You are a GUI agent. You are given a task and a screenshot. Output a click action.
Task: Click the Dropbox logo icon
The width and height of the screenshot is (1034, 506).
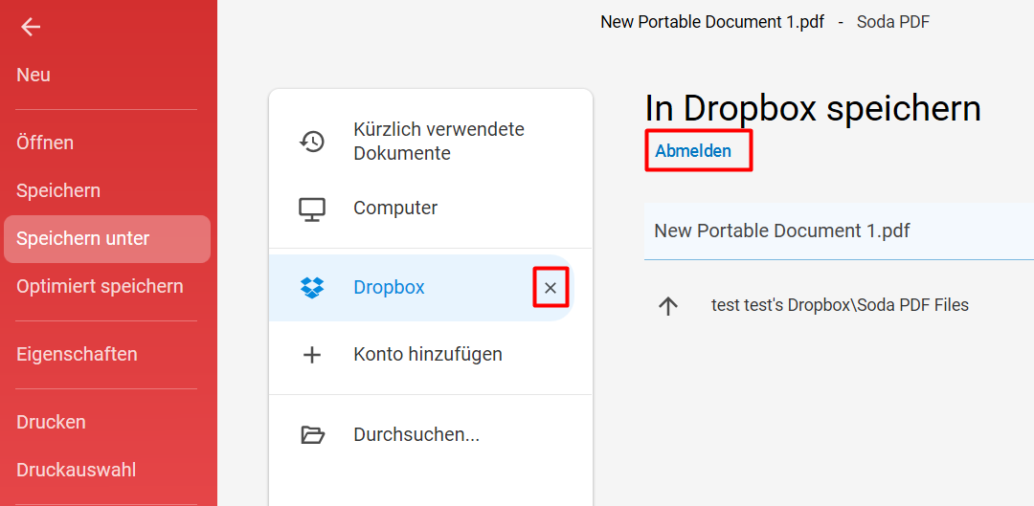(312, 288)
